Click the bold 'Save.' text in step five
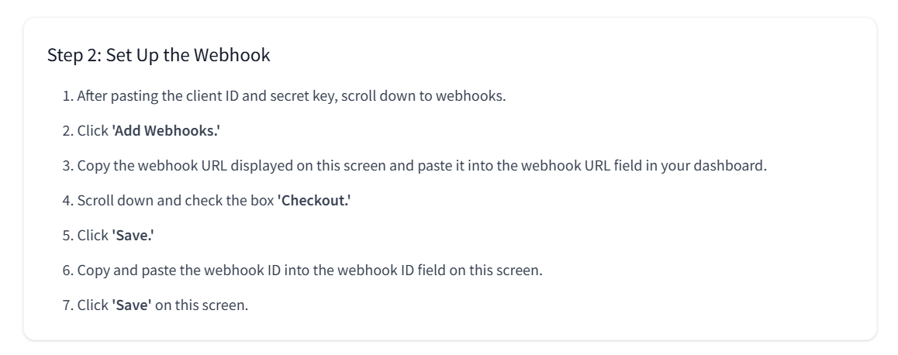The width and height of the screenshot is (898, 355). click(x=133, y=236)
